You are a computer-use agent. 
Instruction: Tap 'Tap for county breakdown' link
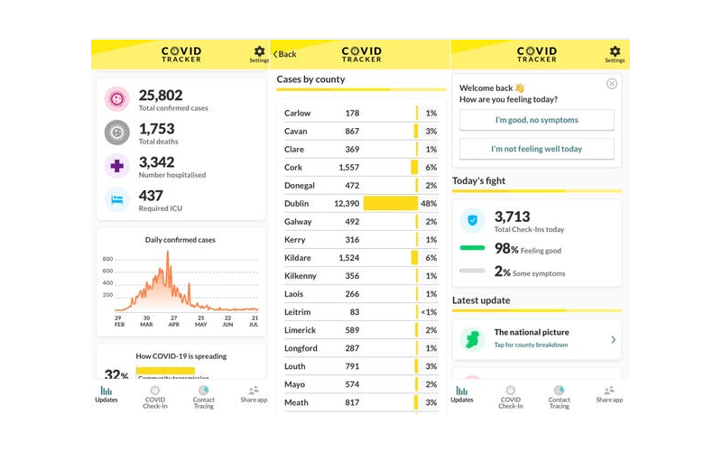[x=531, y=345]
